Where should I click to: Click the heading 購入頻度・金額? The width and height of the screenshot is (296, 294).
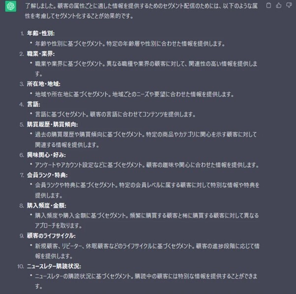coord(46,206)
